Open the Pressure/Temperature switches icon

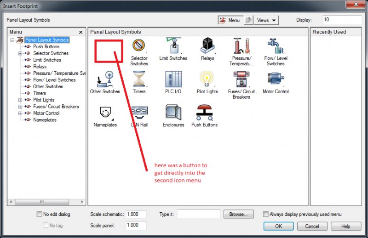[x=241, y=45]
